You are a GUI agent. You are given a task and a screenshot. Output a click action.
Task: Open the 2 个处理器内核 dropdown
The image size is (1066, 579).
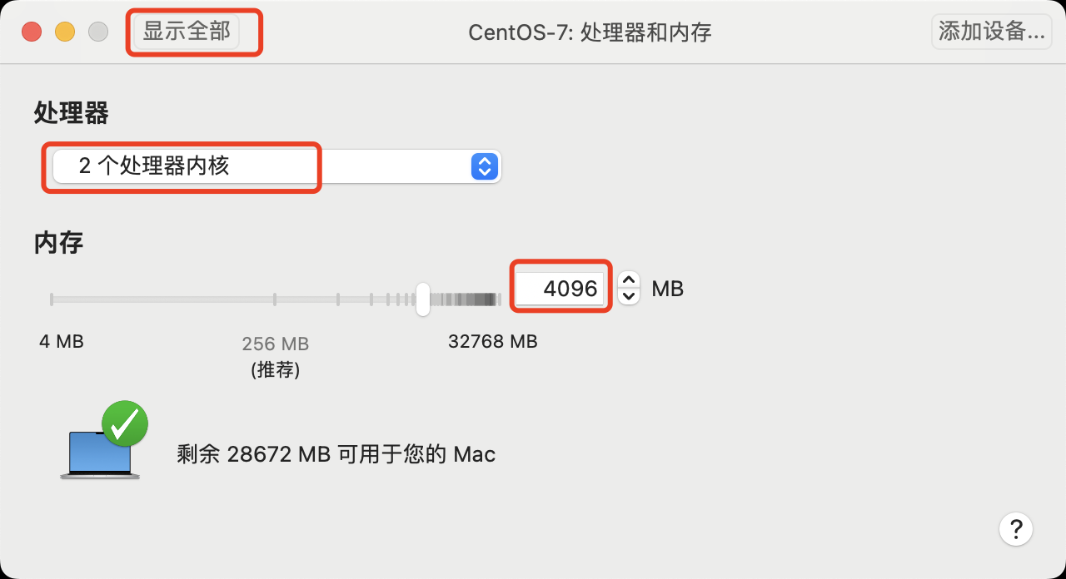(x=276, y=166)
